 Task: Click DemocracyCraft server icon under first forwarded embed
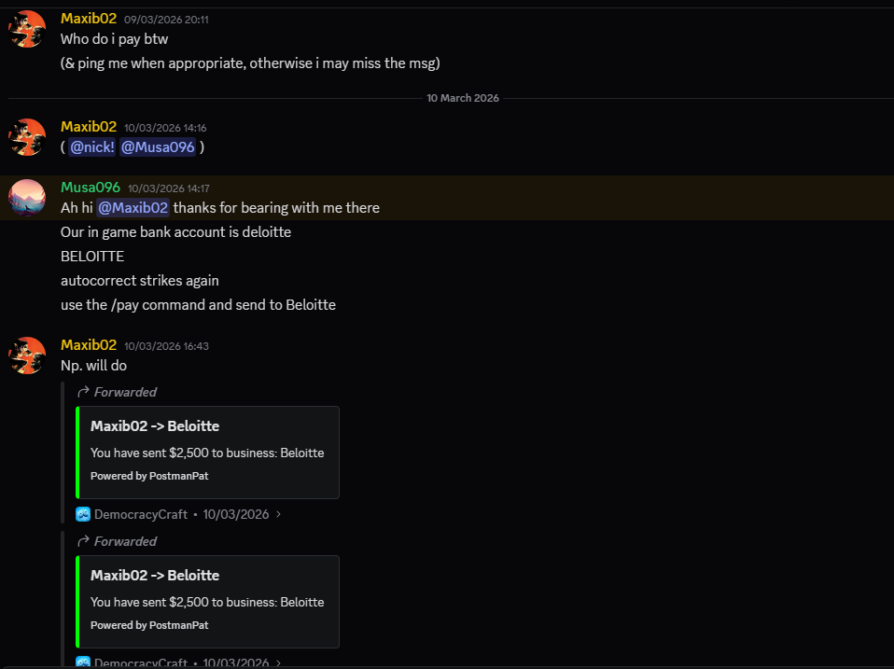(83, 514)
